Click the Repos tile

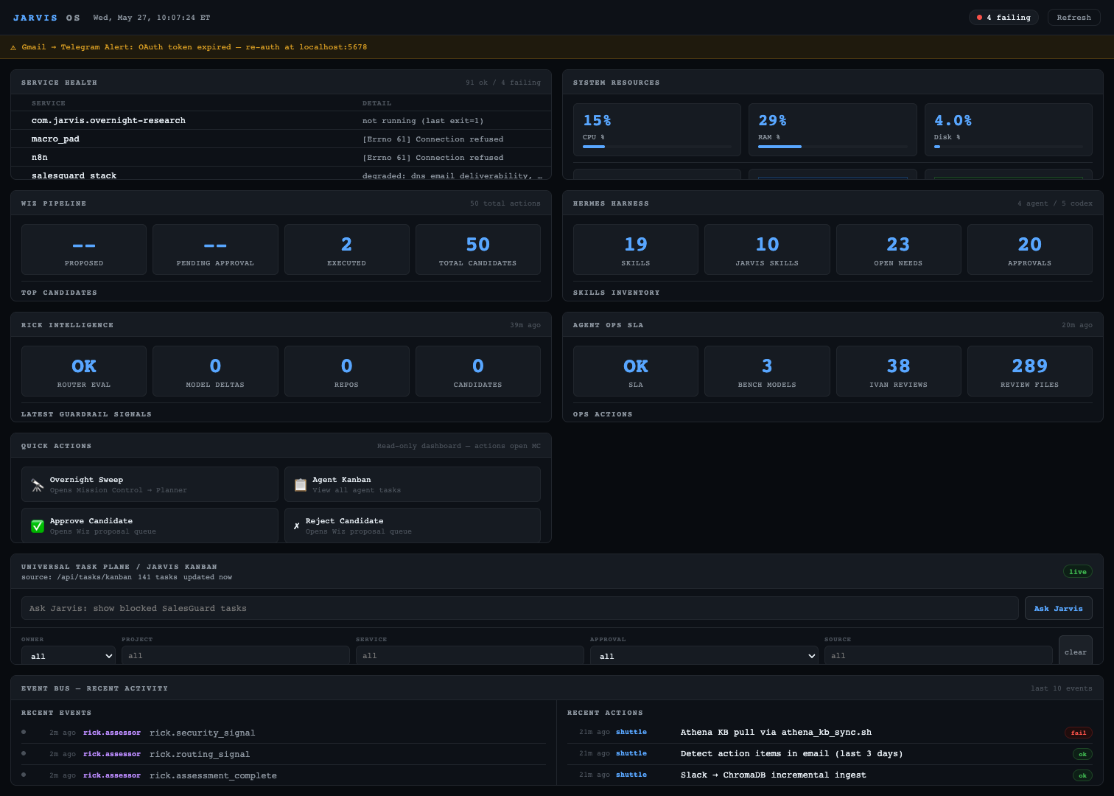tap(346, 371)
